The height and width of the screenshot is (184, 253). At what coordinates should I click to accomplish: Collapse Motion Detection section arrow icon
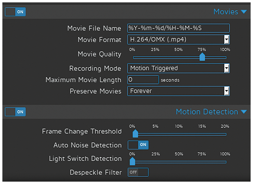click(x=243, y=112)
